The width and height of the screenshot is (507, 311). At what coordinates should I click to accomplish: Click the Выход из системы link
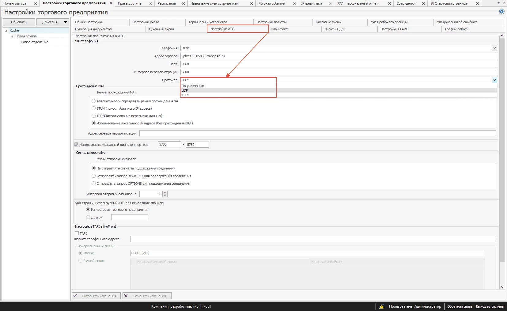point(490,306)
